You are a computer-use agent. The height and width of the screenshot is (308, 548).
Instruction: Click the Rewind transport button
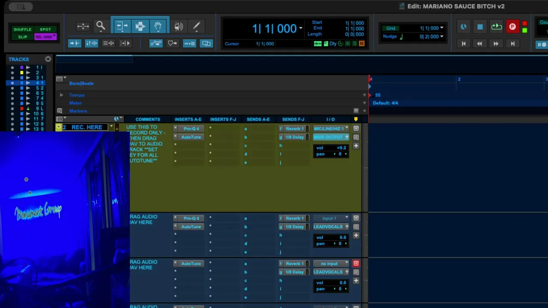pos(479,44)
